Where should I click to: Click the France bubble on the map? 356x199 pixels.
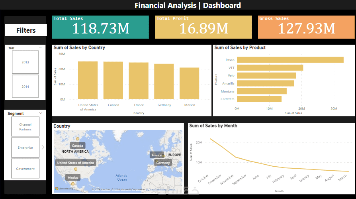[x=163, y=156]
